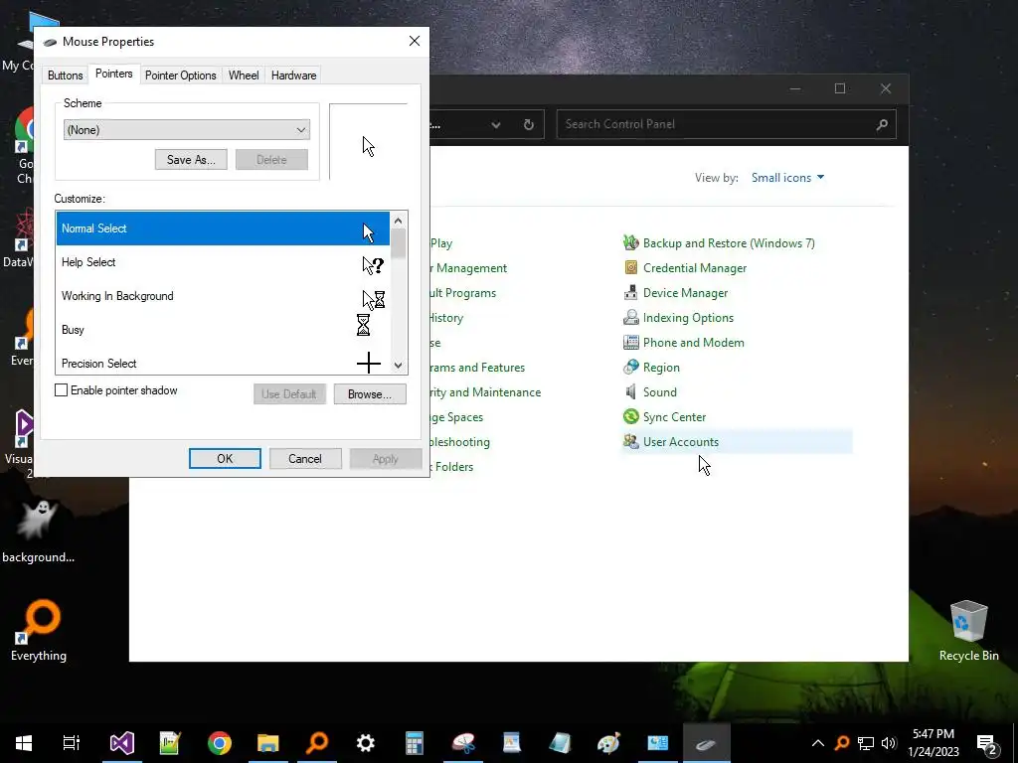Click the search magnifier icon in Control Panel

(x=882, y=124)
